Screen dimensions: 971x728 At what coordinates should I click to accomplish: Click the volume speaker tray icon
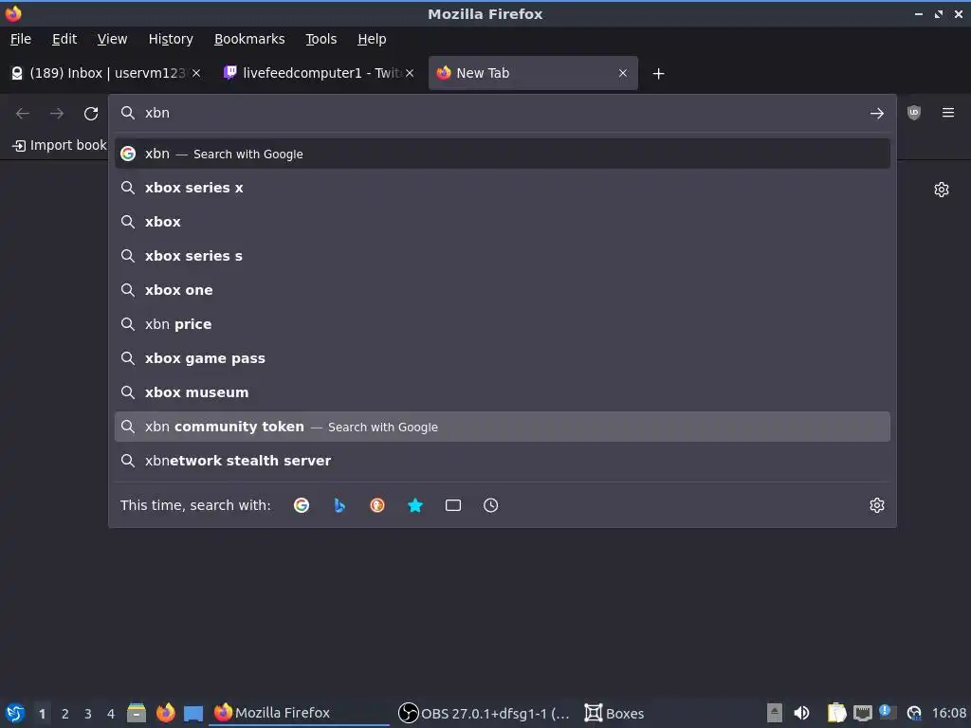click(801, 713)
